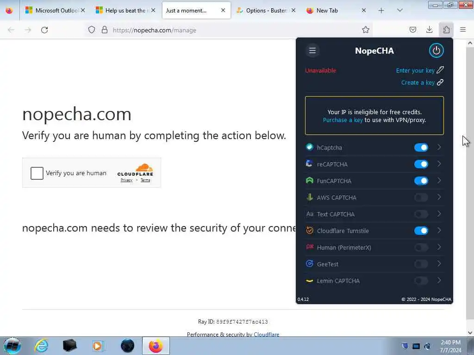Reload the current Firefox page

44,30
